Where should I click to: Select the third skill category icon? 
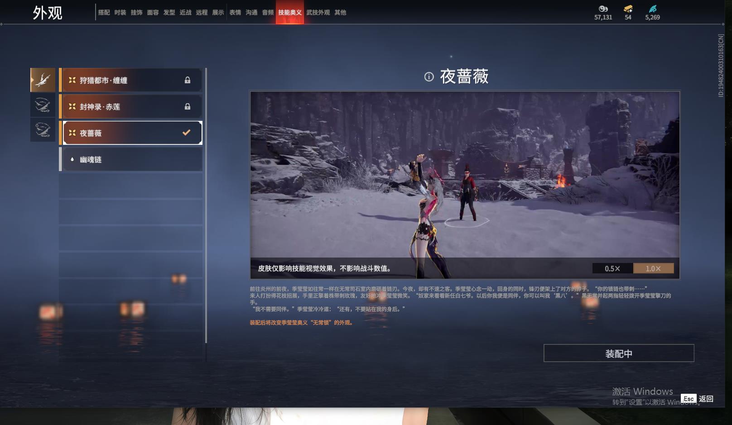[43, 130]
